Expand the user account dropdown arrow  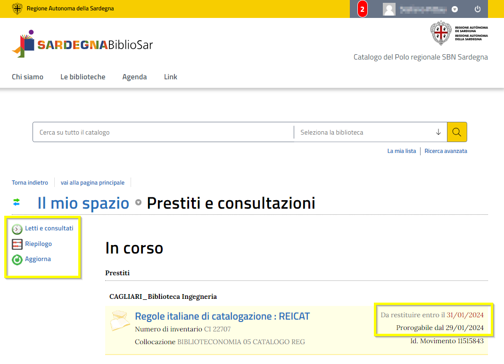point(454,9)
